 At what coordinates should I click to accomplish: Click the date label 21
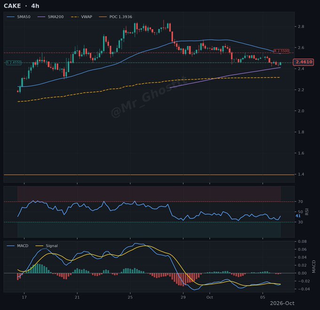coord(77,297)
